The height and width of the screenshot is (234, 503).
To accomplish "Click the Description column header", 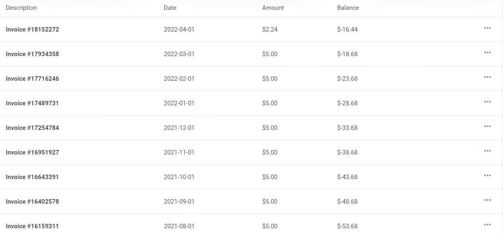I will [21, 8].
